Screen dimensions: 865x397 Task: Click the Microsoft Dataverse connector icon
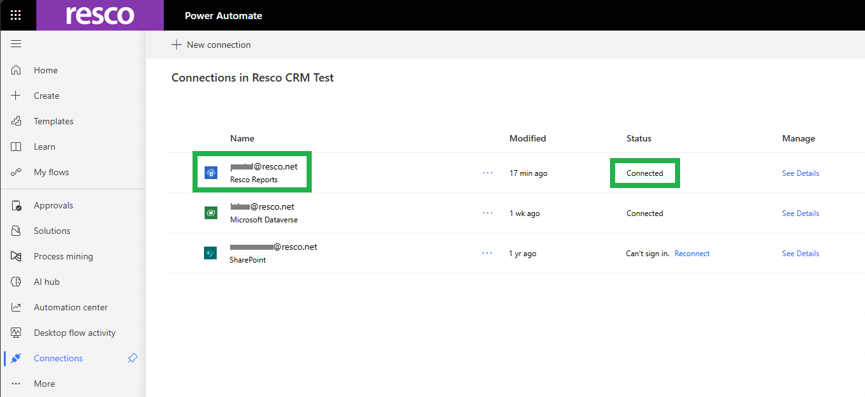click(211, 213)
